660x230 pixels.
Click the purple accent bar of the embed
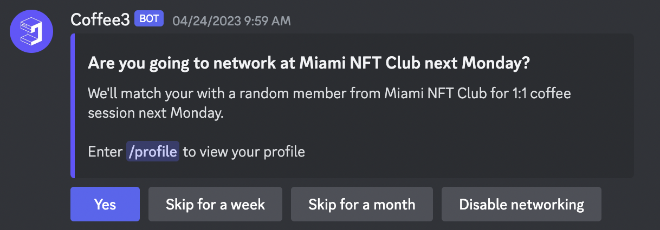pyautogui.click(x=73, y=106)
